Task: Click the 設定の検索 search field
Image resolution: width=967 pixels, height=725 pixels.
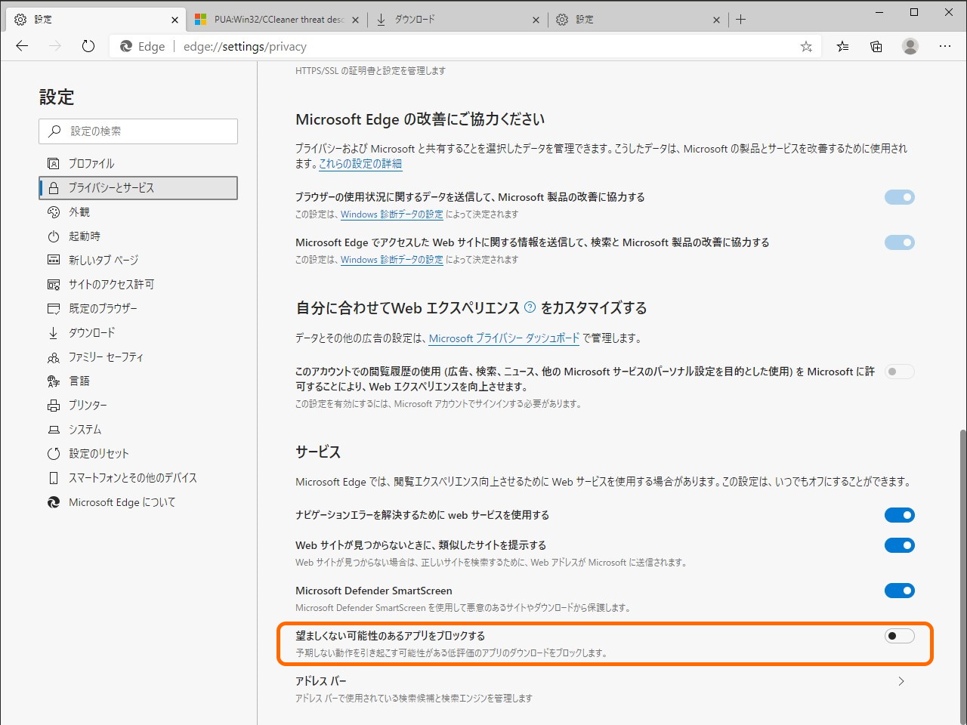Action: point(138,131)
